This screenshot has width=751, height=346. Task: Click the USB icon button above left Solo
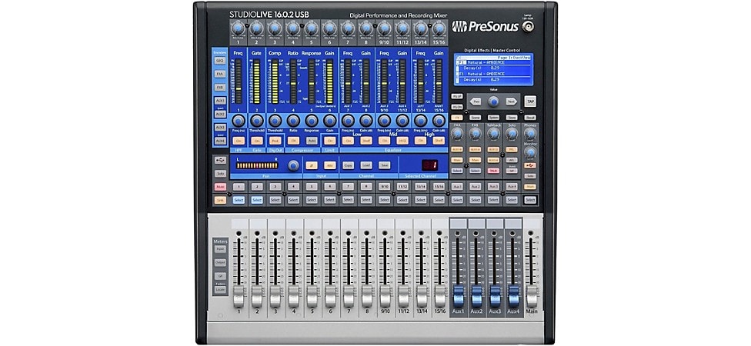pyautogui.click(x=220, y=161)
